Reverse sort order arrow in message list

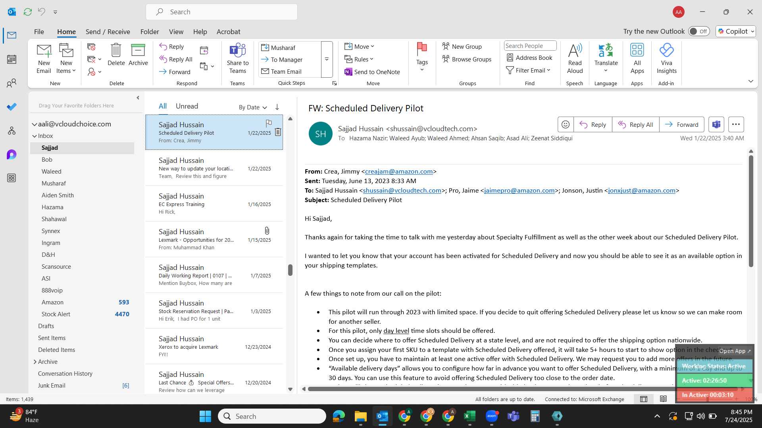[x=277, y=107]
